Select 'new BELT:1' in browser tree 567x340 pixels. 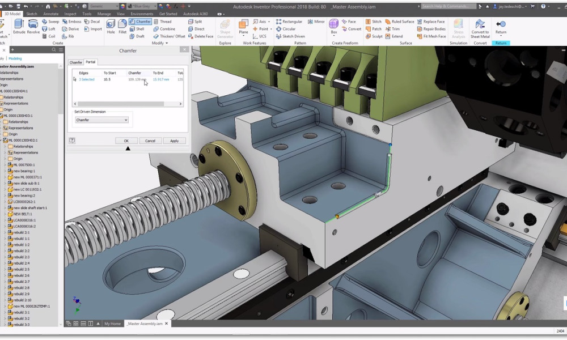[x=23, y=214]
